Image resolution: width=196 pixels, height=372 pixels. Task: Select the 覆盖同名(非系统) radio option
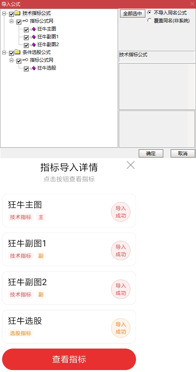(x=149, y=20)
